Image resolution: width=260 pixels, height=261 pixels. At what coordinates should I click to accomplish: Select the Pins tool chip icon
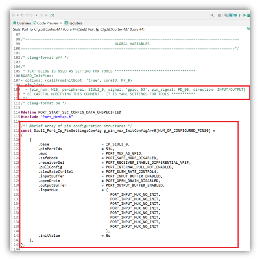231,15
